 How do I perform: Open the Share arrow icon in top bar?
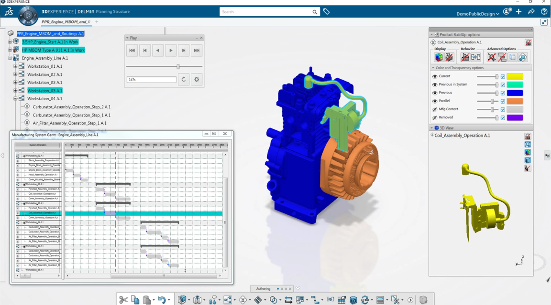531,12
